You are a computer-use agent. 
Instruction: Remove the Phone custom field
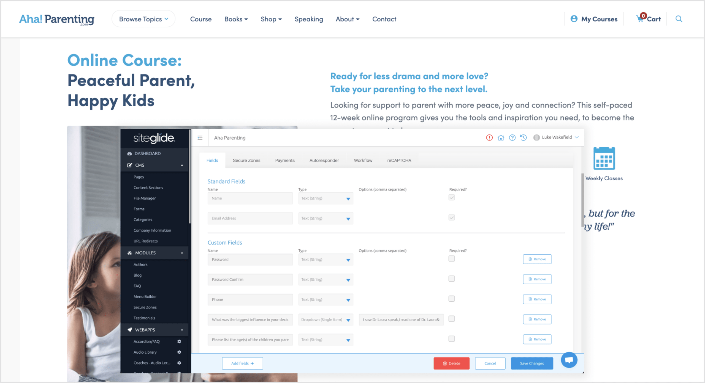(537, 299)
